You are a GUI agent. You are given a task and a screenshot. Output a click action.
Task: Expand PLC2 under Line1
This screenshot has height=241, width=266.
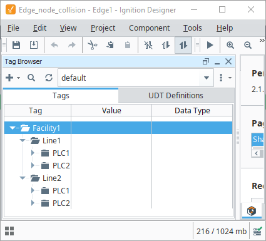(x=33, y=165)
